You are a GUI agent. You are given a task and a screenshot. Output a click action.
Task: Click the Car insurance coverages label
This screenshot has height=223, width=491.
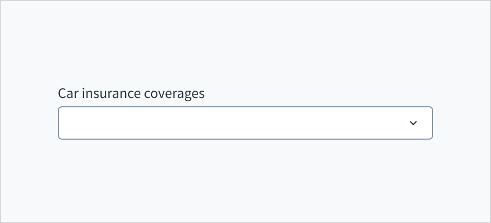click(x=131, y=94)
